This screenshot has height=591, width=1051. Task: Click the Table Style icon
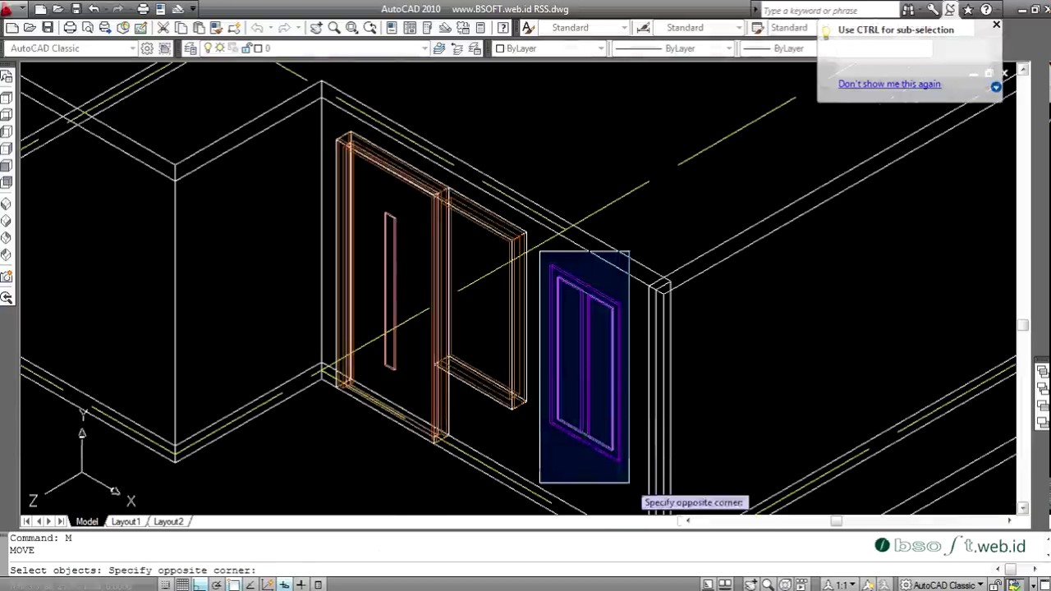757,28
